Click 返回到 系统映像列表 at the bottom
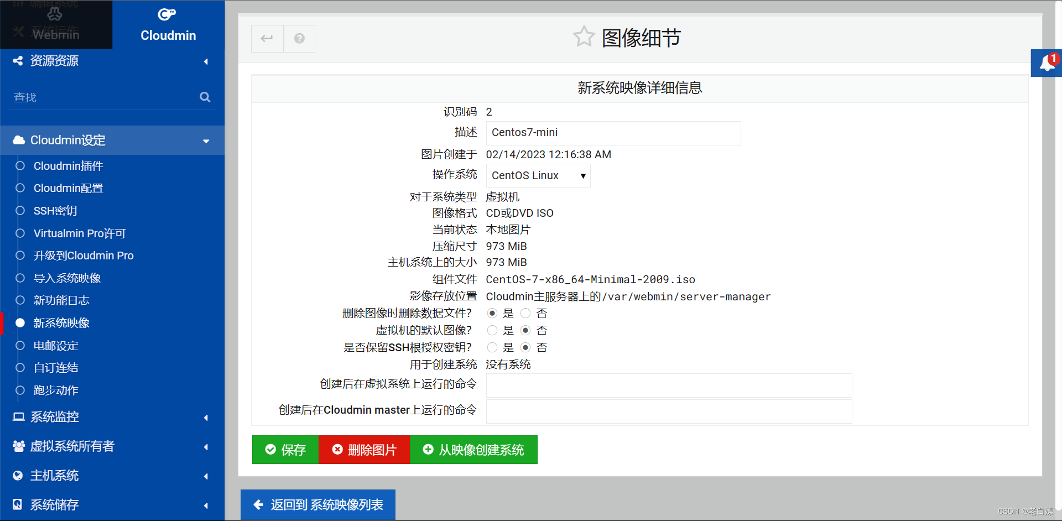Viewport: 1062px width, 521px height. pyautogui.click(x=317, y=504)
